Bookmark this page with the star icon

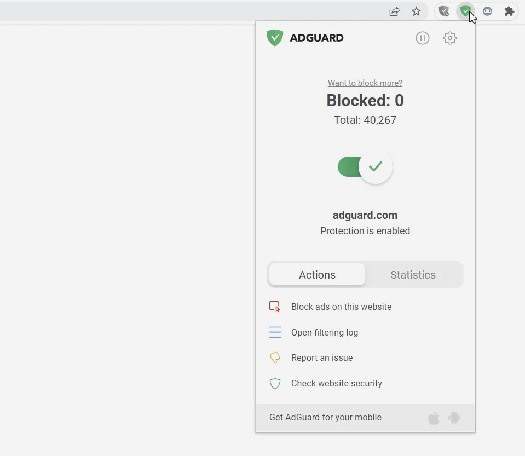tap(416, 11)
